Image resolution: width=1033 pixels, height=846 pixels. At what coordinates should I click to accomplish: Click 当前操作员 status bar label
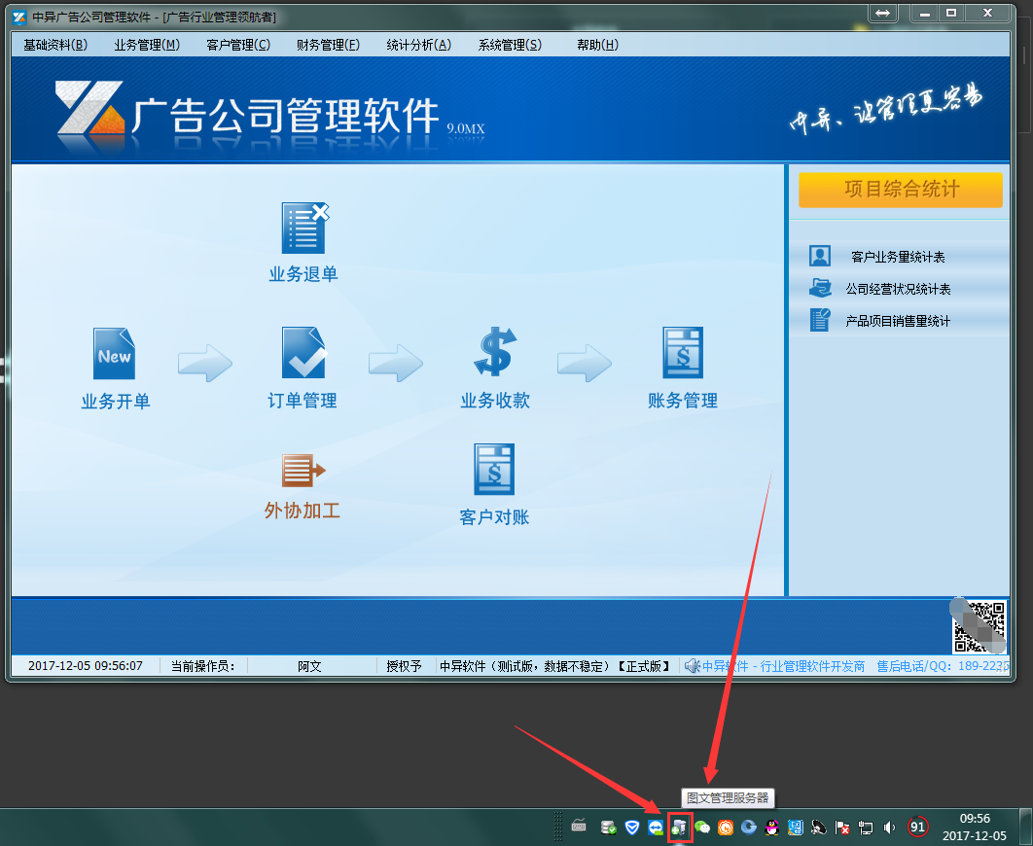point(203,666)
